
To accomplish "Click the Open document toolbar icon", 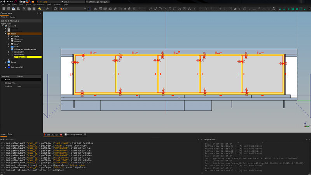I will click(x=9, y=9).
